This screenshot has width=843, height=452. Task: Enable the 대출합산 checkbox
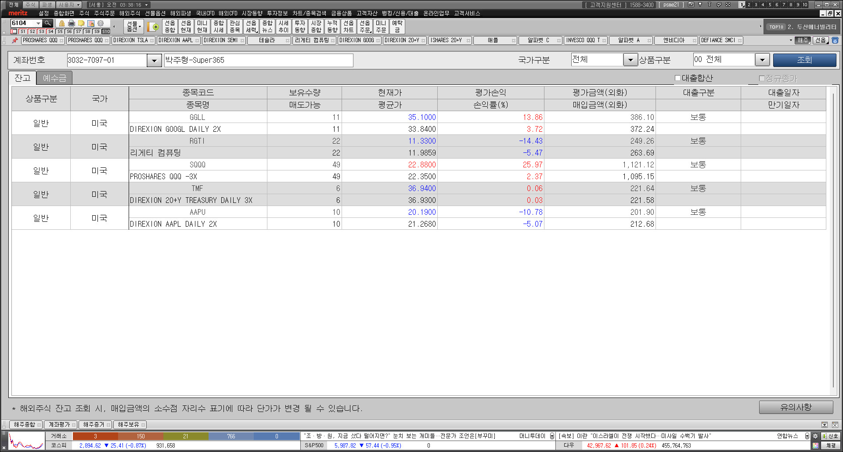(677, 78)
